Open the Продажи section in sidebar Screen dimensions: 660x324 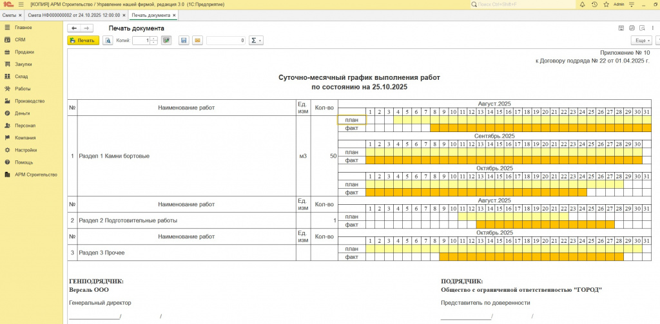tap(24, 52)
